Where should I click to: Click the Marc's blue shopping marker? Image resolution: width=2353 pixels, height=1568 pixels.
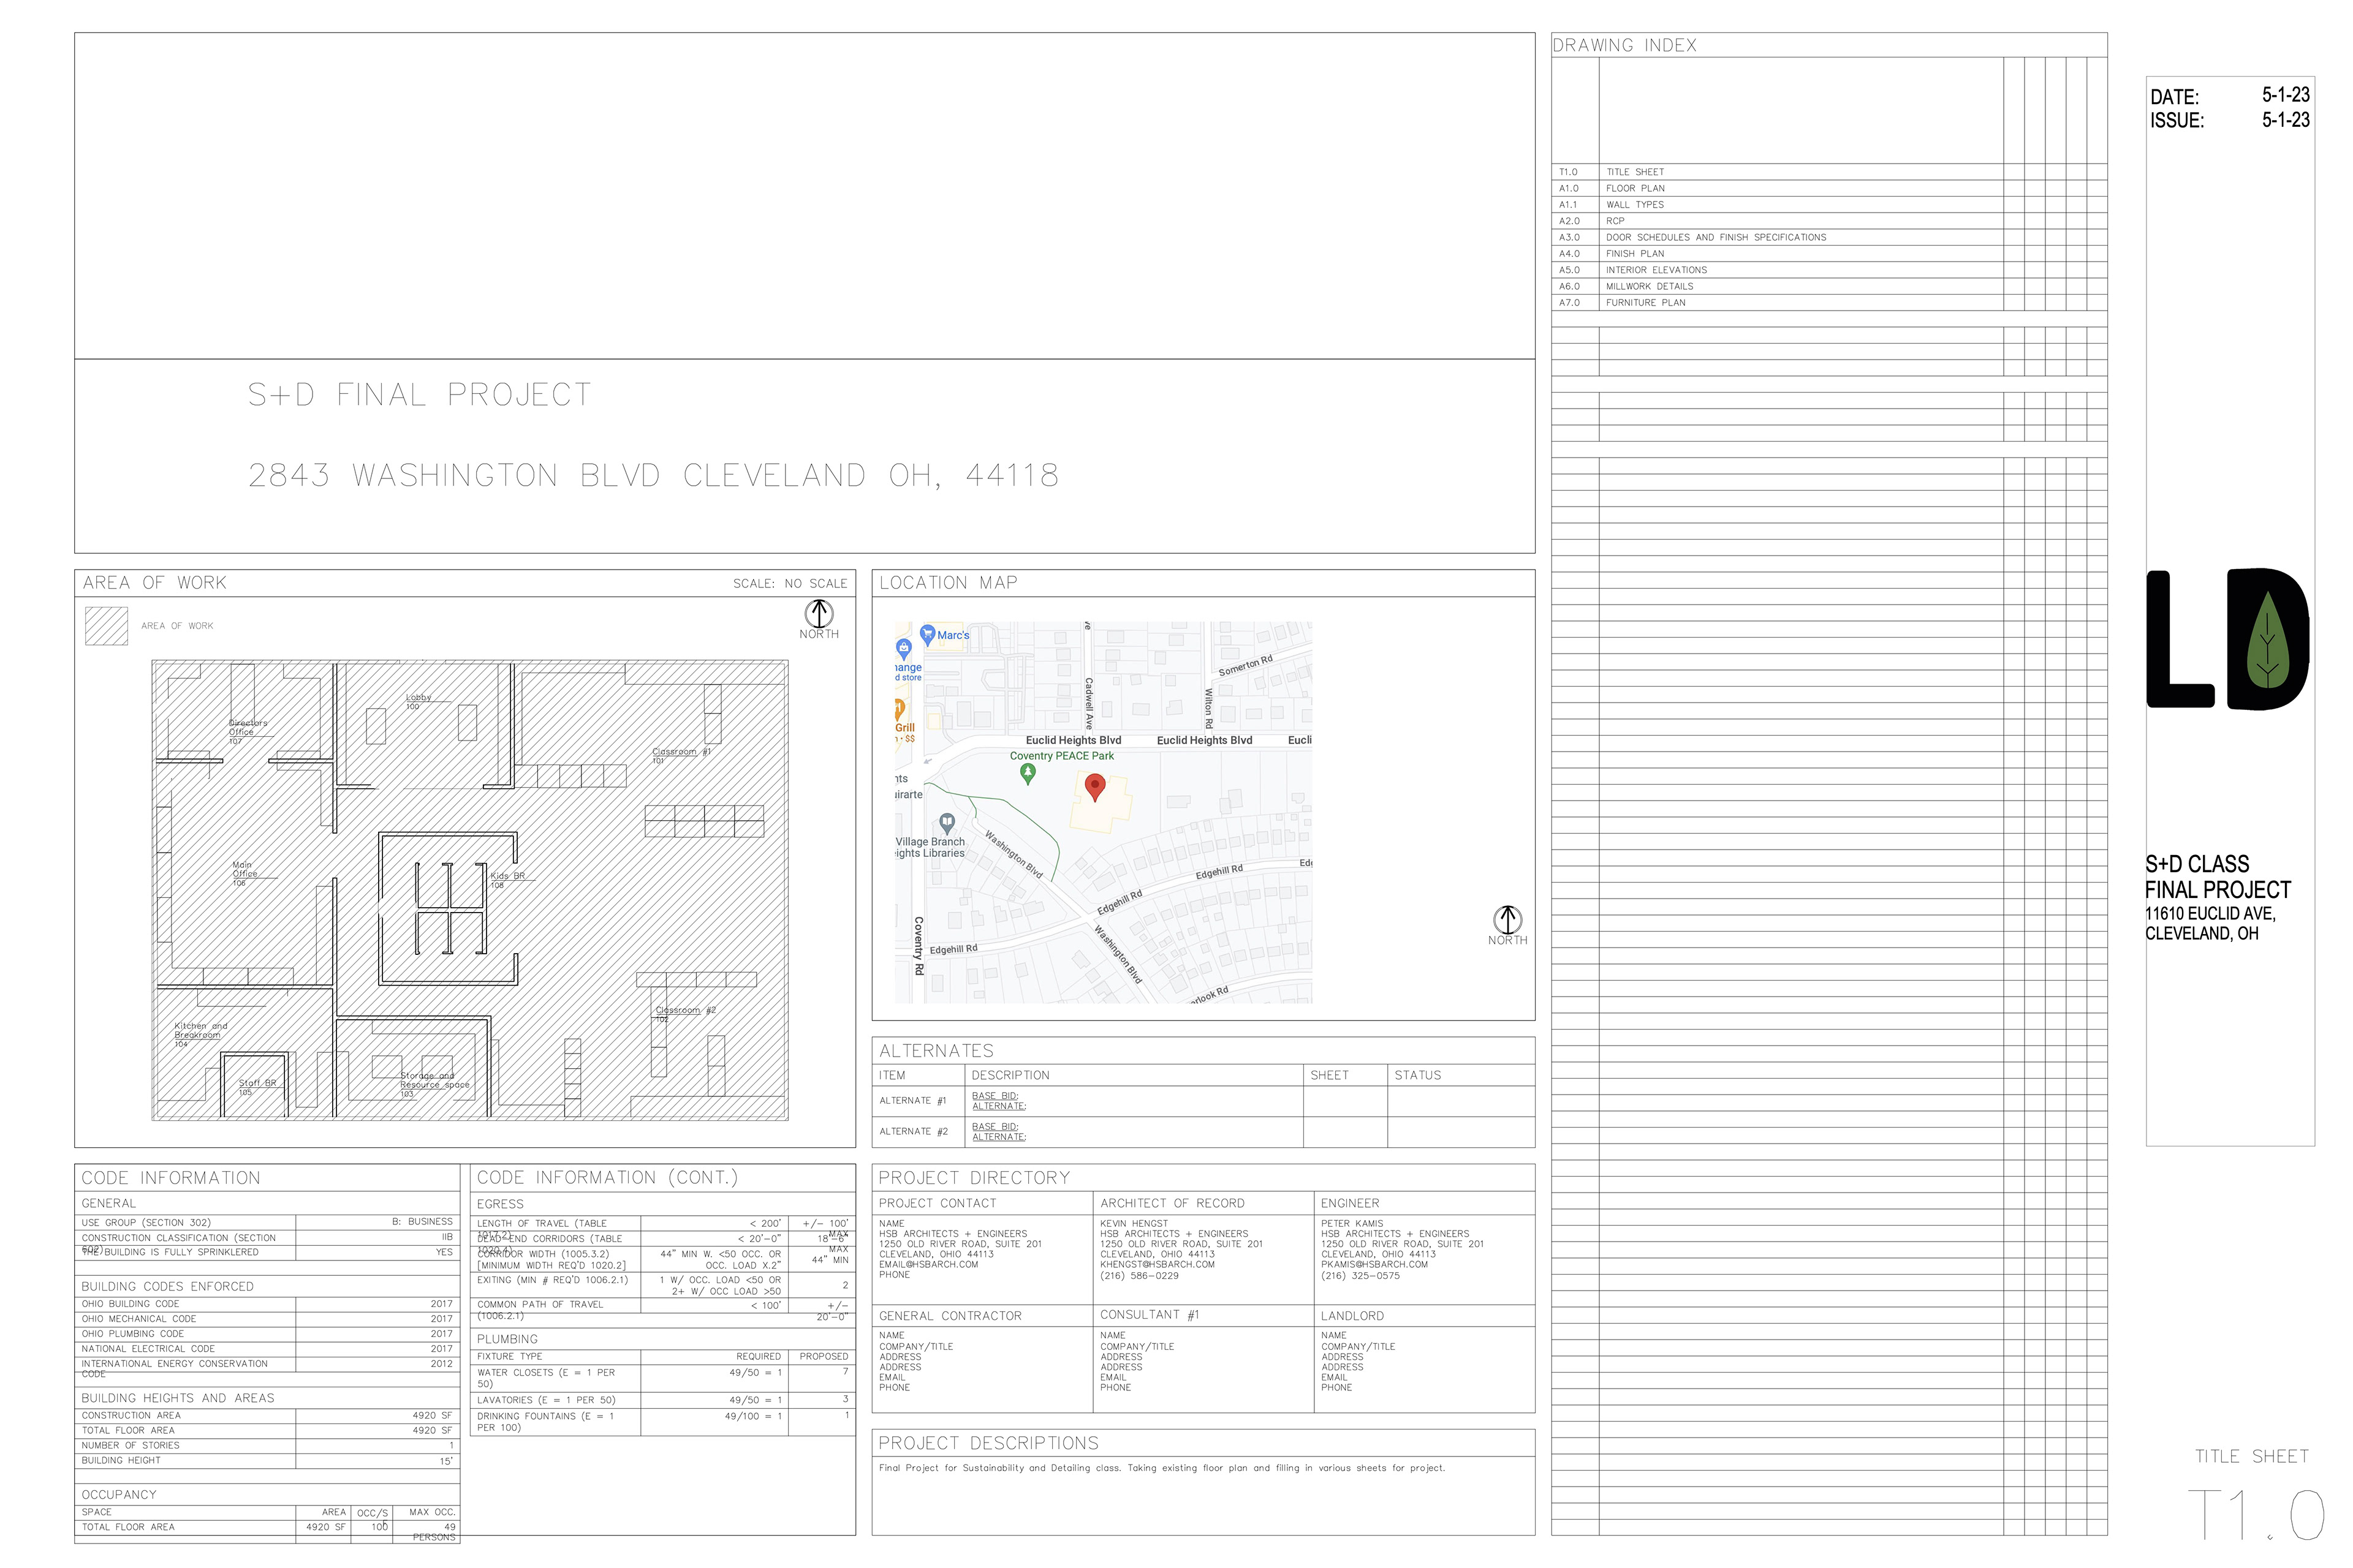(927, 633)
